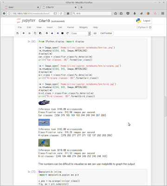
Task: Interrupt the kernel with the stop icon
Action: pos(63,33)
